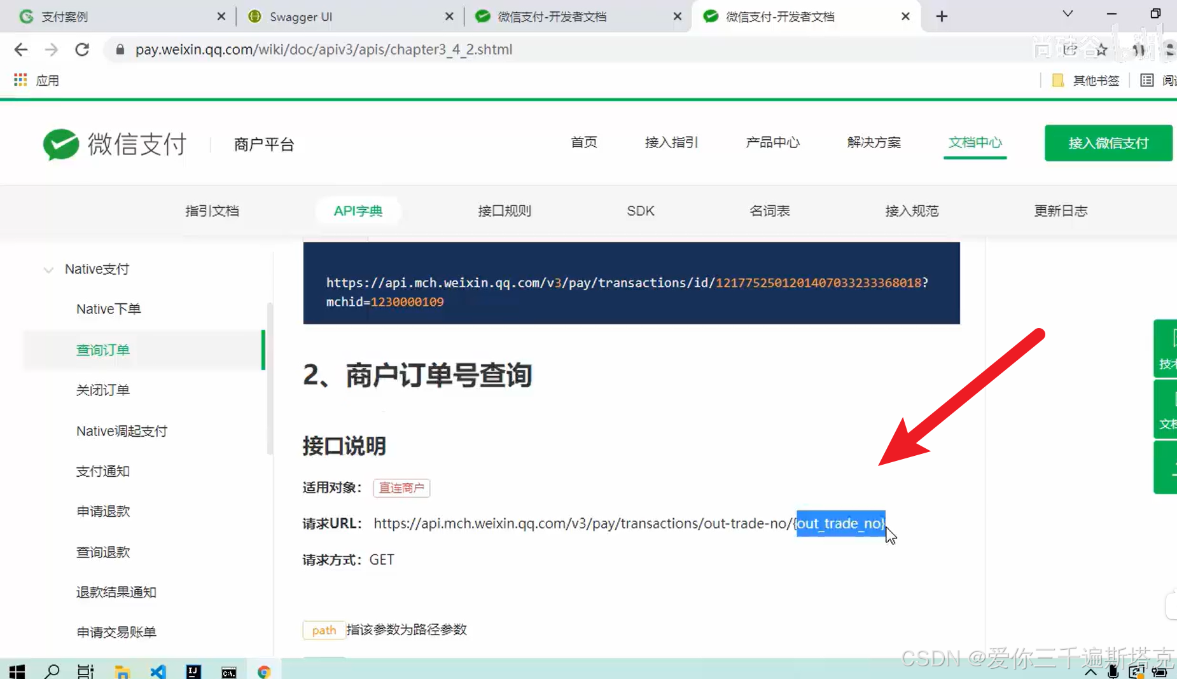Open Windows search from taskbar
The height and width of the screenshot is (679, 1177).
pos(52,671)
